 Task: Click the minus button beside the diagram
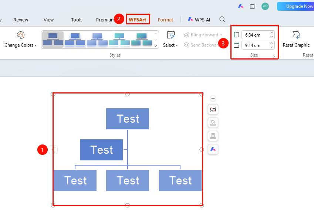tap(213, 98)
